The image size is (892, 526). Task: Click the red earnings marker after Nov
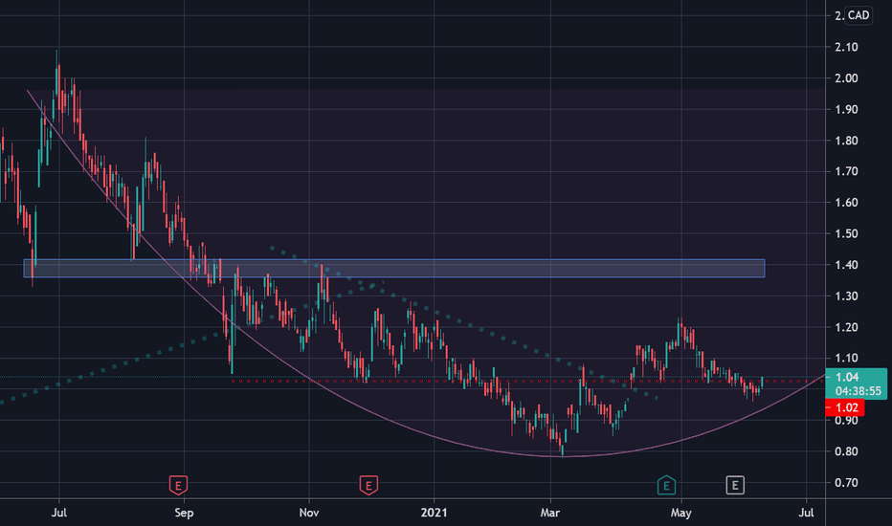368,485
